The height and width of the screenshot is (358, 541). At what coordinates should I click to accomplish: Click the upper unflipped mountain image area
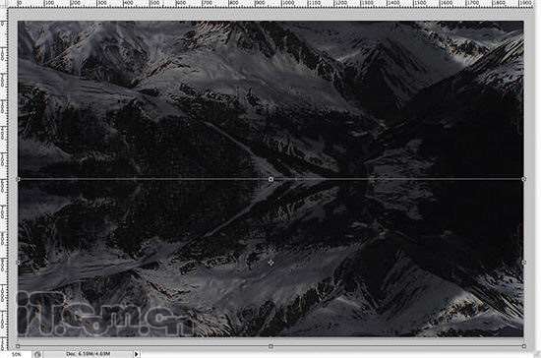pyautogui.click(x=270, y=99)
